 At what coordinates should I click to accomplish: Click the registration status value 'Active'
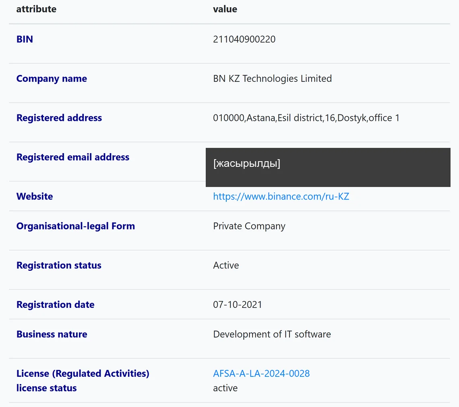click(x=226, y=265)
